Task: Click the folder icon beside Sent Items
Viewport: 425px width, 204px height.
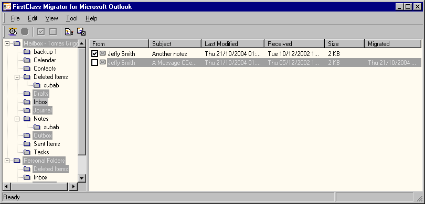Action: [x=27, y=144]
